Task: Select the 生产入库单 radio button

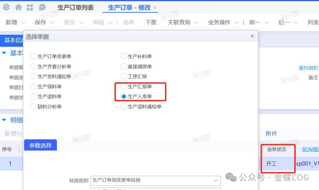Action: pos(124,96)
